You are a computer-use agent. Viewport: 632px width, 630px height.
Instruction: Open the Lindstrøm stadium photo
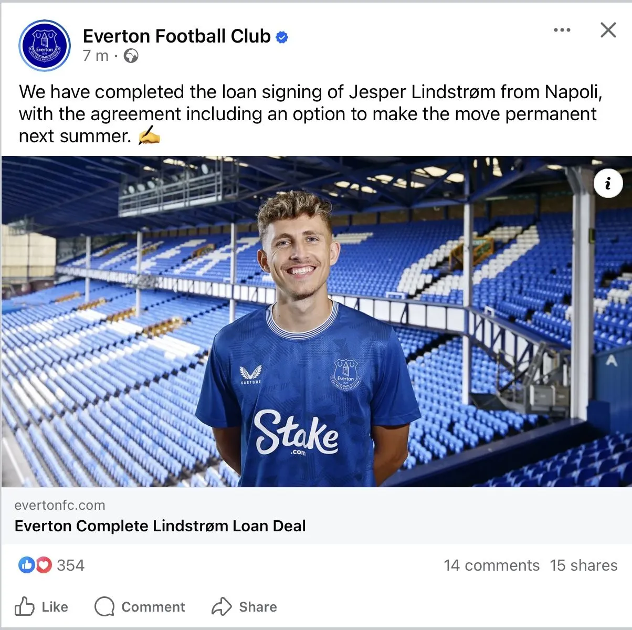click(x=316, y=321)
